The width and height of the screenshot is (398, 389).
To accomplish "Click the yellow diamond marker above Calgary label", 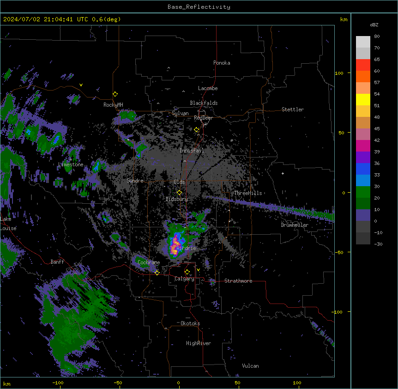I will point(187,272).
